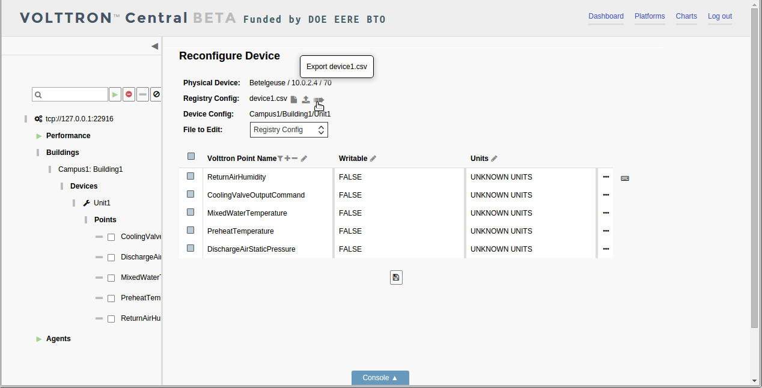Click the save registry disk button
This screenshot has height=388, width=762.
point(396,277)
